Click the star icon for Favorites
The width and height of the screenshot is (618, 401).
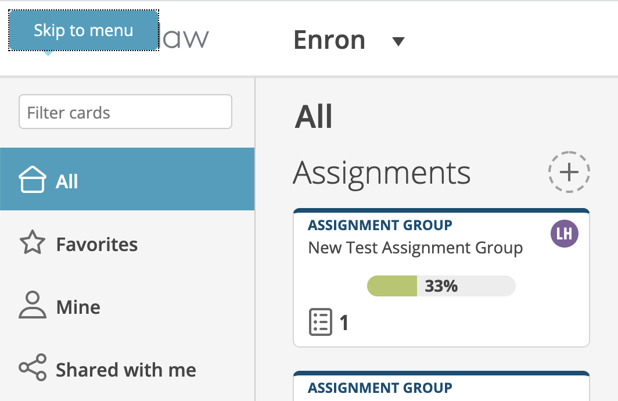coord(33,242)
